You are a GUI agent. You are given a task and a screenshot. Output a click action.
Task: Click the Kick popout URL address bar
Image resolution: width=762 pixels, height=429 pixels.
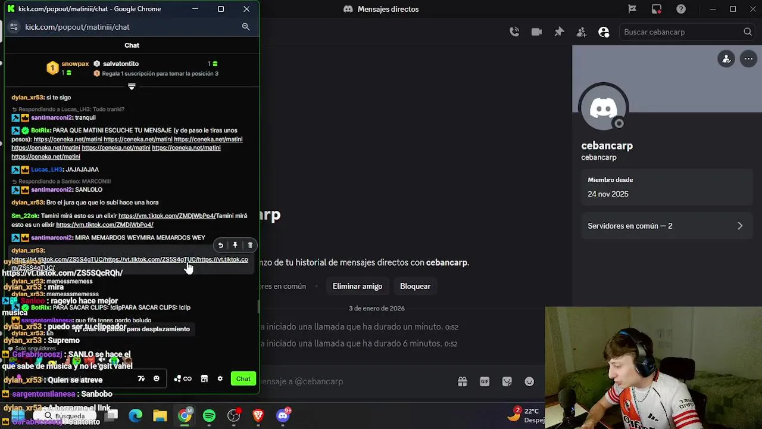pos(77,27)
